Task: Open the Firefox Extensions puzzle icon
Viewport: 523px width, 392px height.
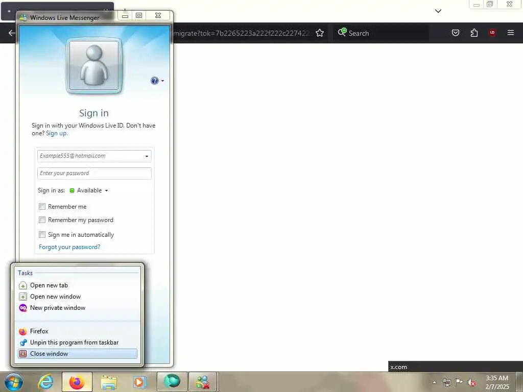Action: click(474, 33)
